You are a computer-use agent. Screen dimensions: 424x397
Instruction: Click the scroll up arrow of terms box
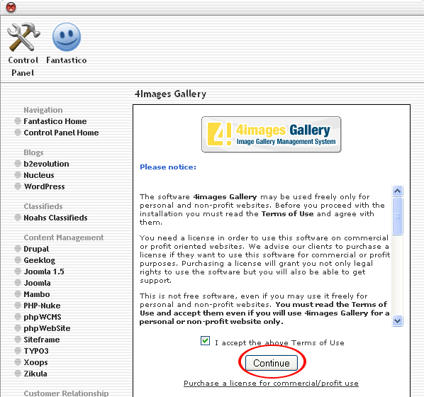tap(397, 191)
